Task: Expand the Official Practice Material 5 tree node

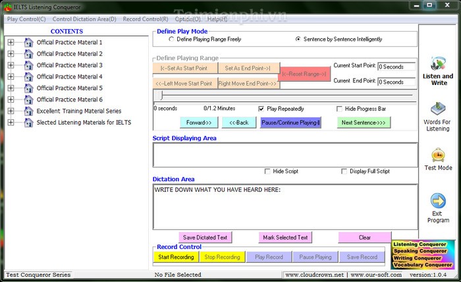Action: (11, 88)
